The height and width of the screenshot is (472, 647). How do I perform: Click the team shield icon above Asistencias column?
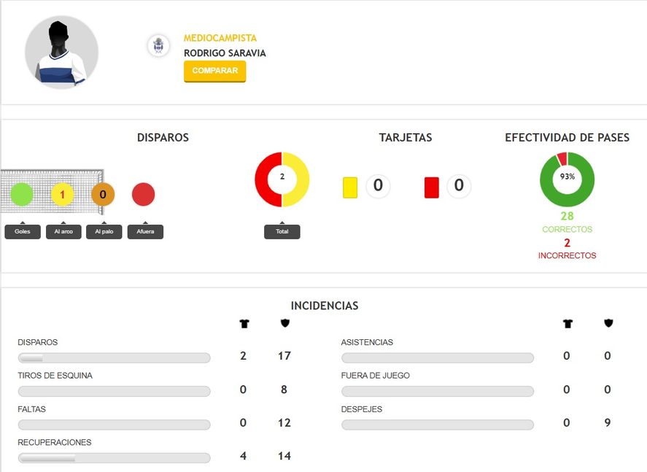(608, 323)
